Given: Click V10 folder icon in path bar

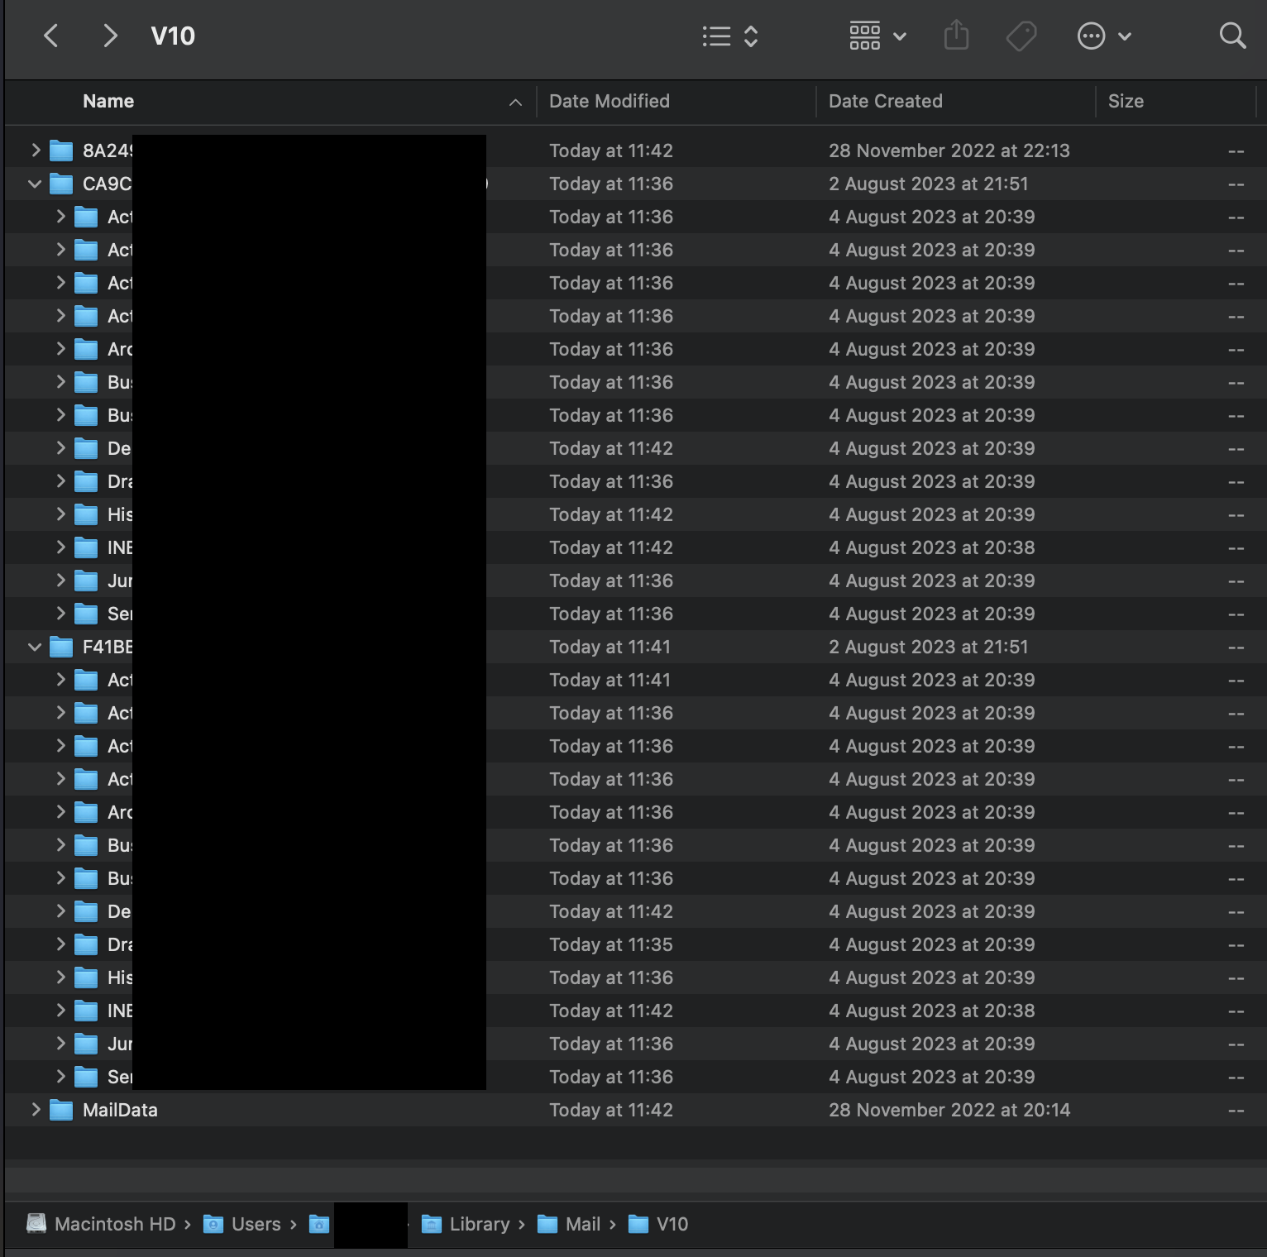Looking at the screenshot, I should (638, 1224).
